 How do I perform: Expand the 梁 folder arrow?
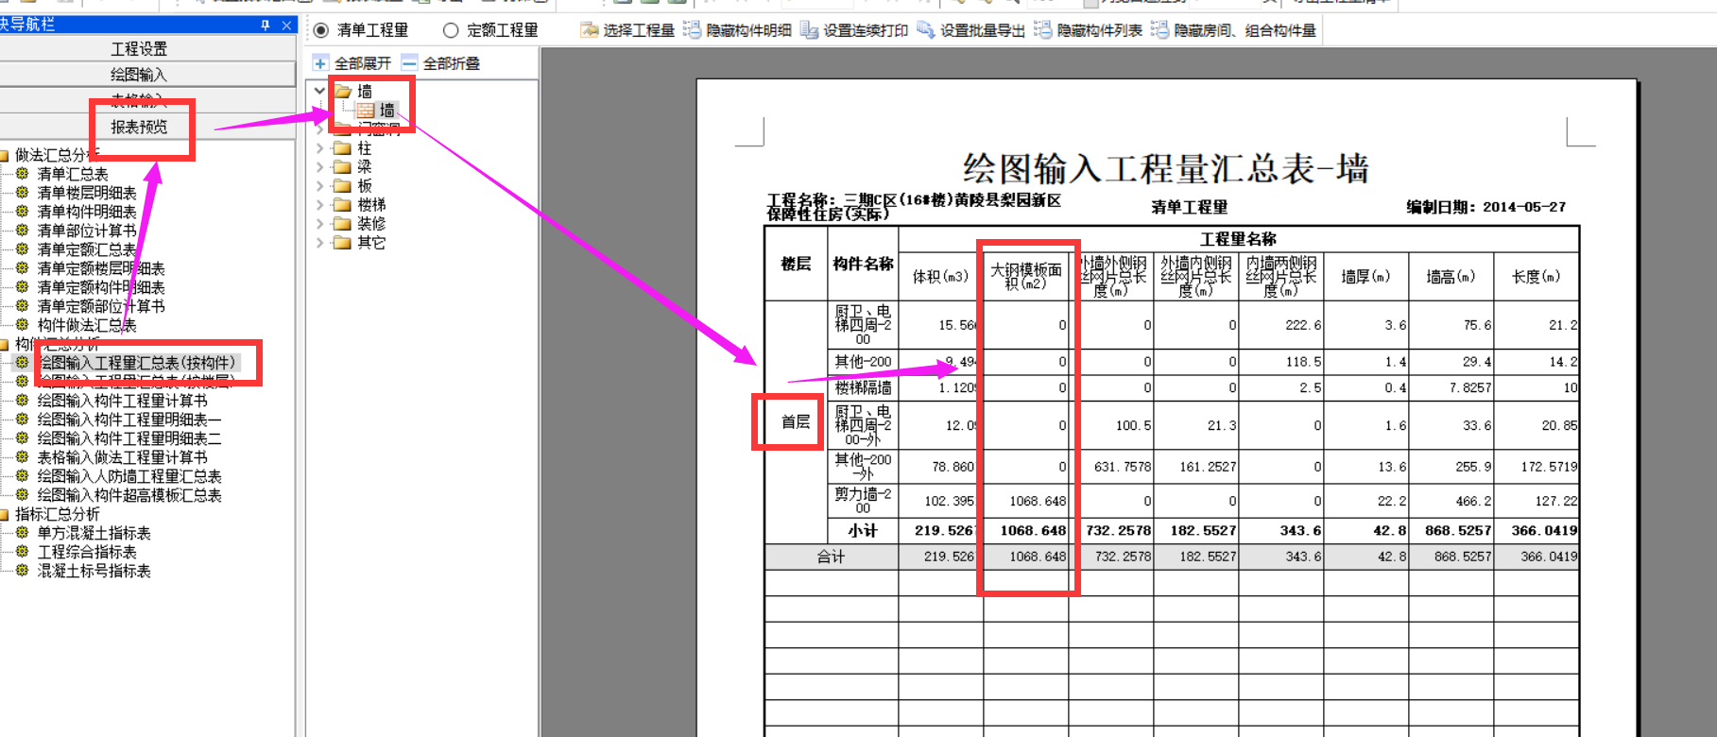coord(320,167)
